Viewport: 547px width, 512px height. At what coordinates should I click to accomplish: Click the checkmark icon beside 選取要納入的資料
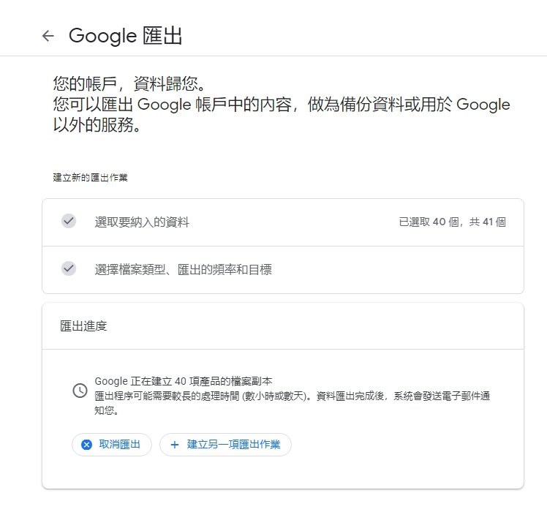pyautogui.click(x=69, y=222)
